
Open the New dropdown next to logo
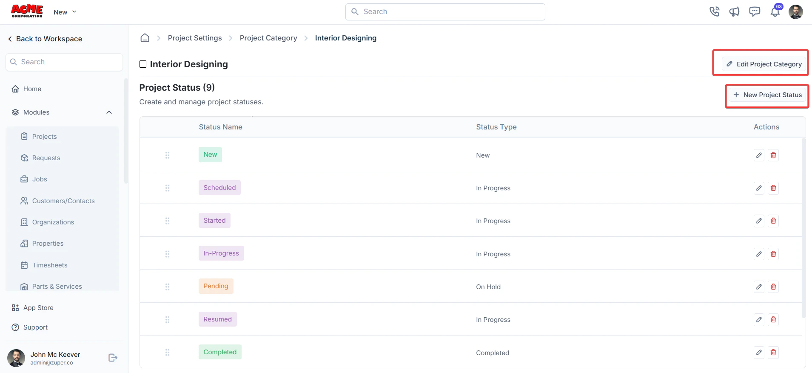pos(65,12)
